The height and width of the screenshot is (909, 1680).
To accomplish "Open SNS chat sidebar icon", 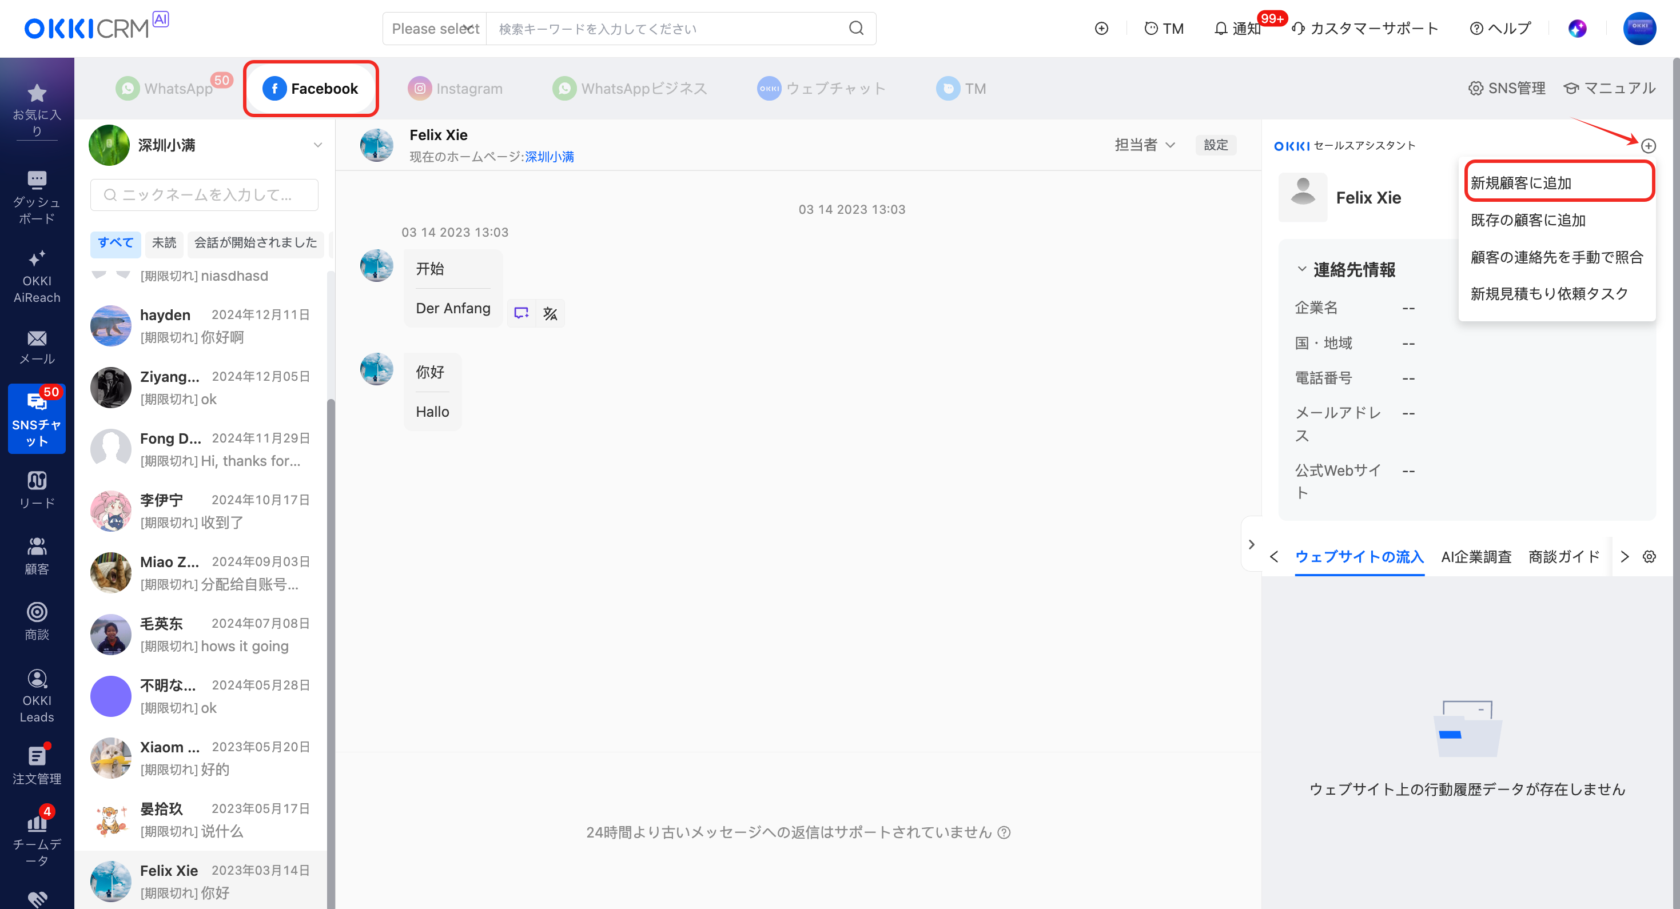I will coord(37,418).
